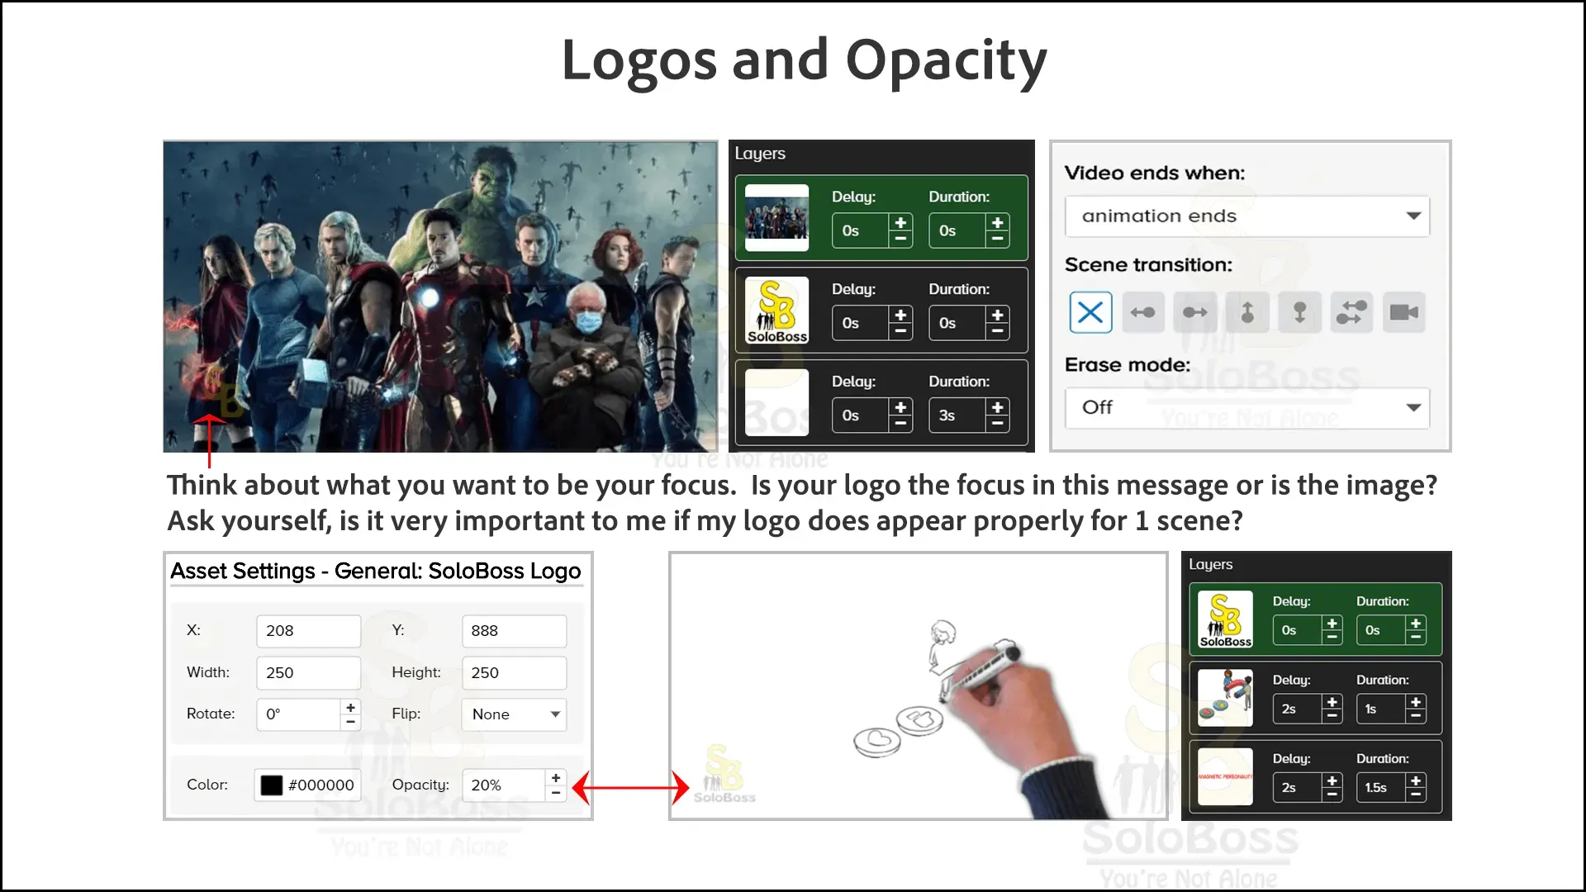Choose the slide-left scene transition icon
1586x892 pixels.
(1143, 312)
